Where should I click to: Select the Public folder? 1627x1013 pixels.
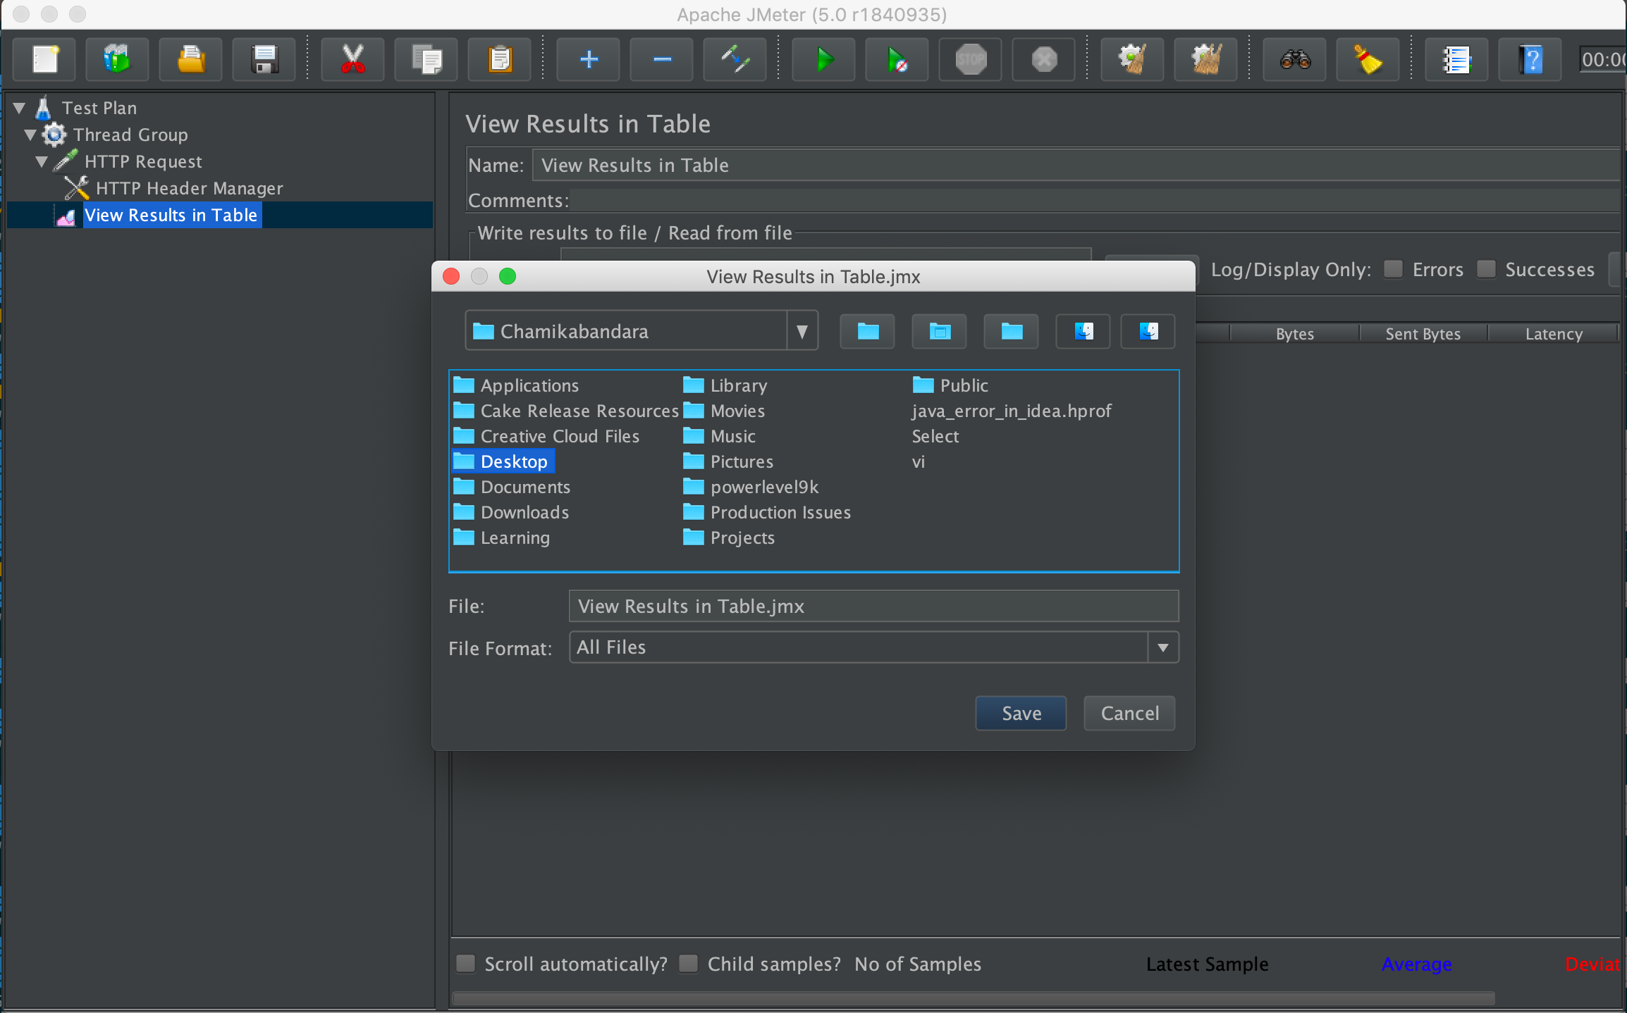(951, 385)
